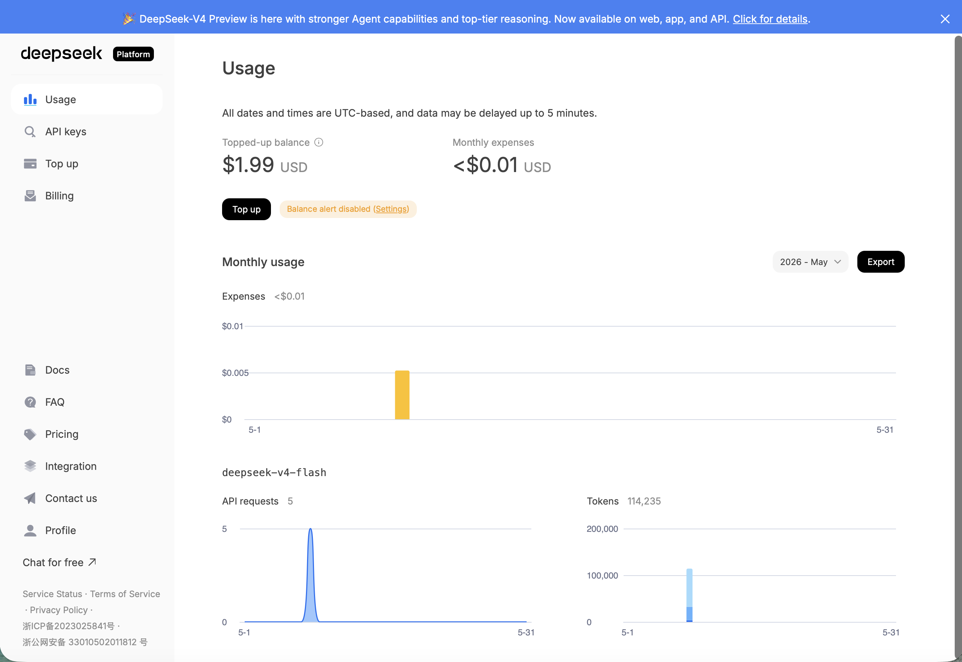Viewport: 962px width, 662px height.
Task: Click the '$0.005' axis label
Action: (x=235, y=373)
